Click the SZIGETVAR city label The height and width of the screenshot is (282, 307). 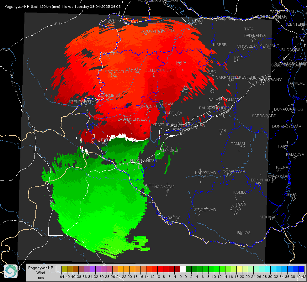(x=205, y=210)
